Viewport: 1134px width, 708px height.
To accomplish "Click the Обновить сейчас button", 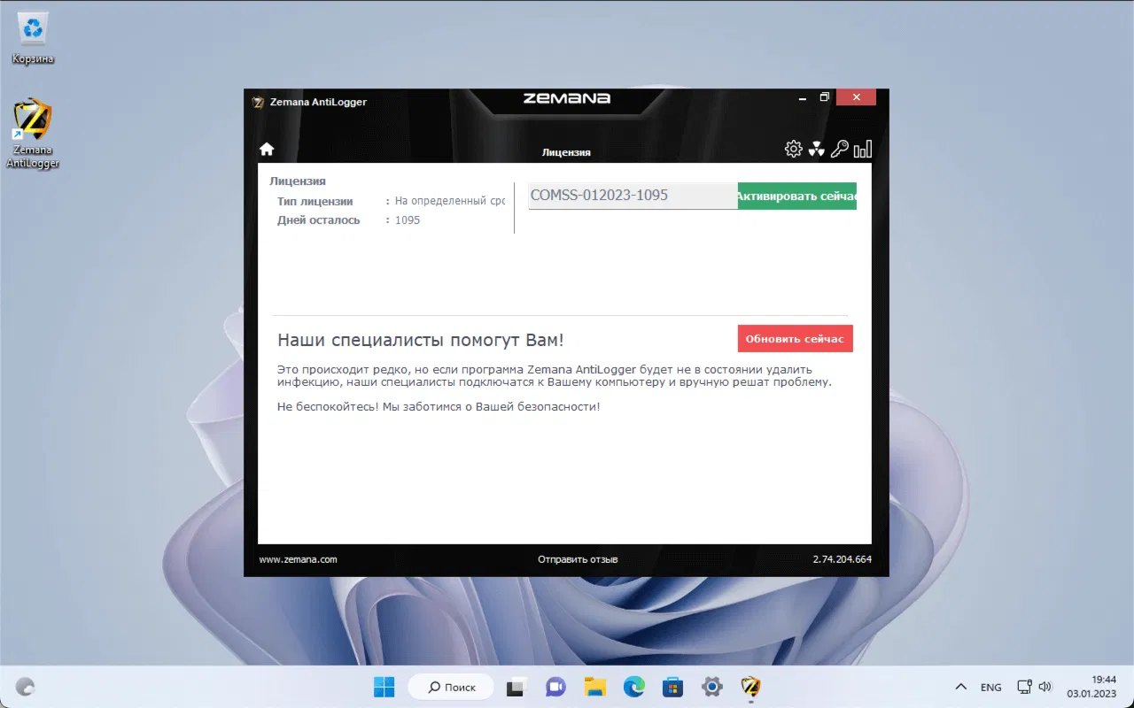I will 796,339.
